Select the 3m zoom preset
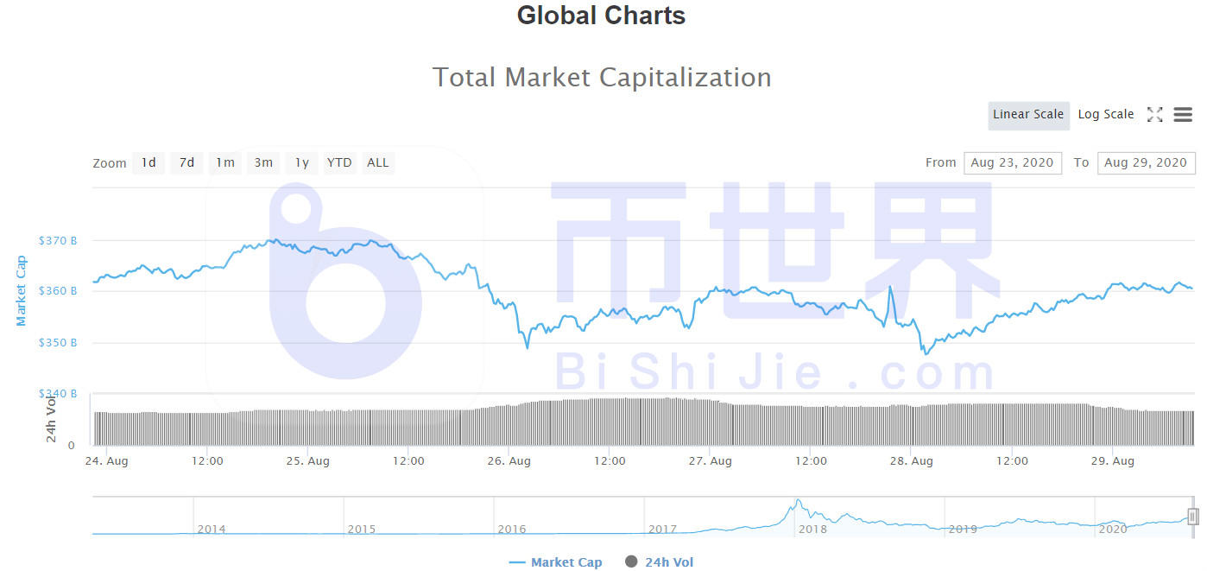Viewport: 1207px width, 571px height. [262, 162]
